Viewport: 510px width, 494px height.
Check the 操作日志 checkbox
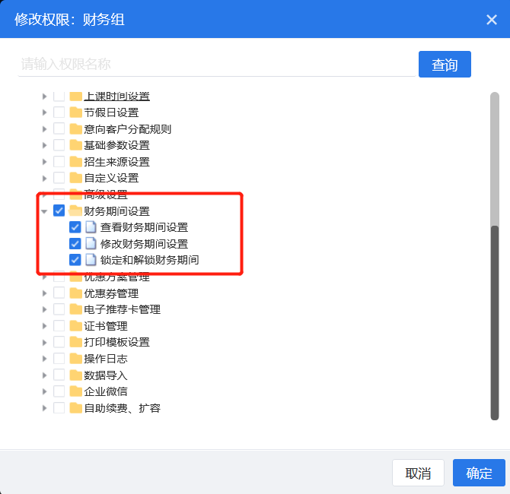pyautogui.click(x=59, y=358)
